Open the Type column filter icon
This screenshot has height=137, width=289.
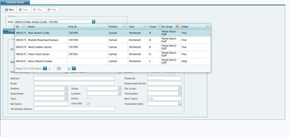pos(145,27)
